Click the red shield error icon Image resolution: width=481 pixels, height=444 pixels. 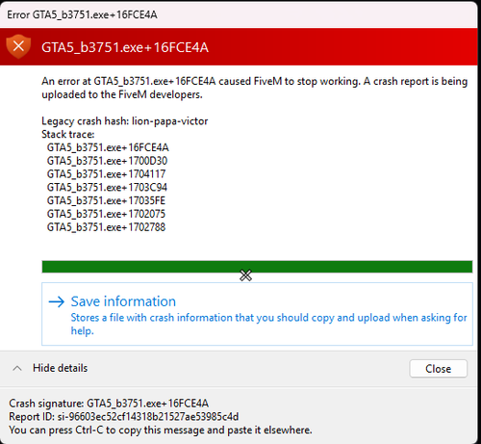[x=18, y=46]
